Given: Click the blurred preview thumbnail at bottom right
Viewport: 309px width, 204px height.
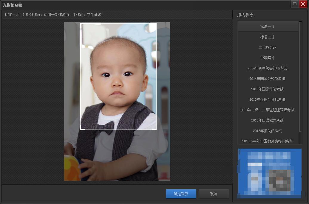Looking at the screenshot, I should (270, 173).
